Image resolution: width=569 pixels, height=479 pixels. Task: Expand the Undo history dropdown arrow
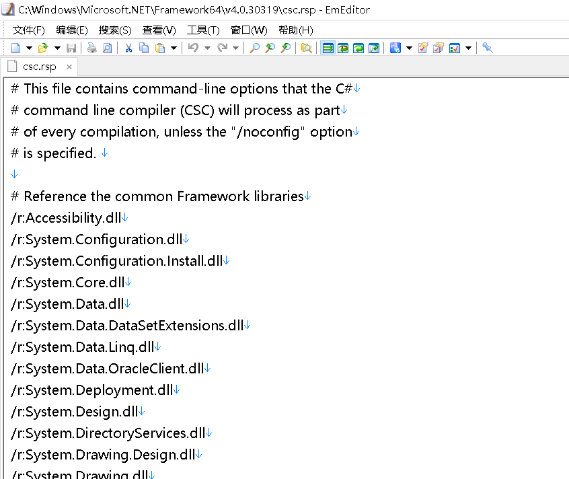(x=207, y=48)
